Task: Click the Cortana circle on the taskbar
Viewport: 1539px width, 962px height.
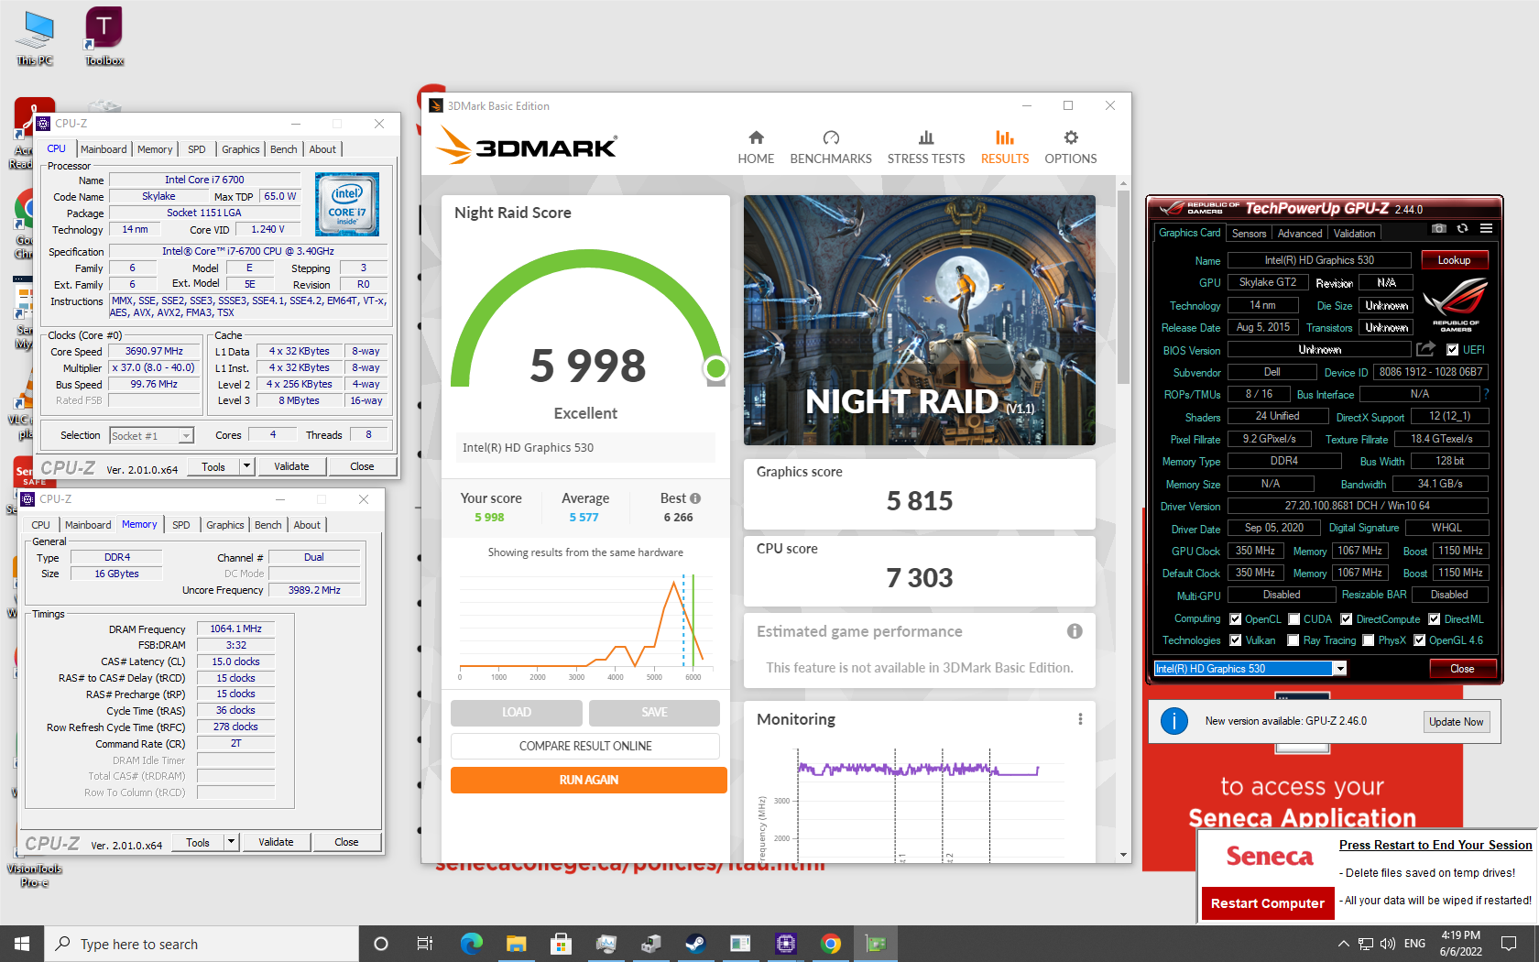Action: tap(381, 944)
